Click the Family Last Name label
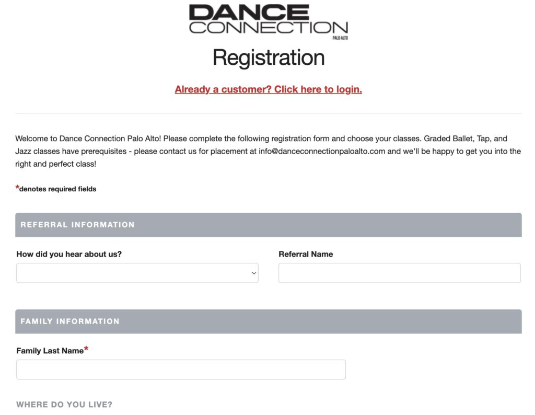 pyautogui.click(x=50, y=351)
